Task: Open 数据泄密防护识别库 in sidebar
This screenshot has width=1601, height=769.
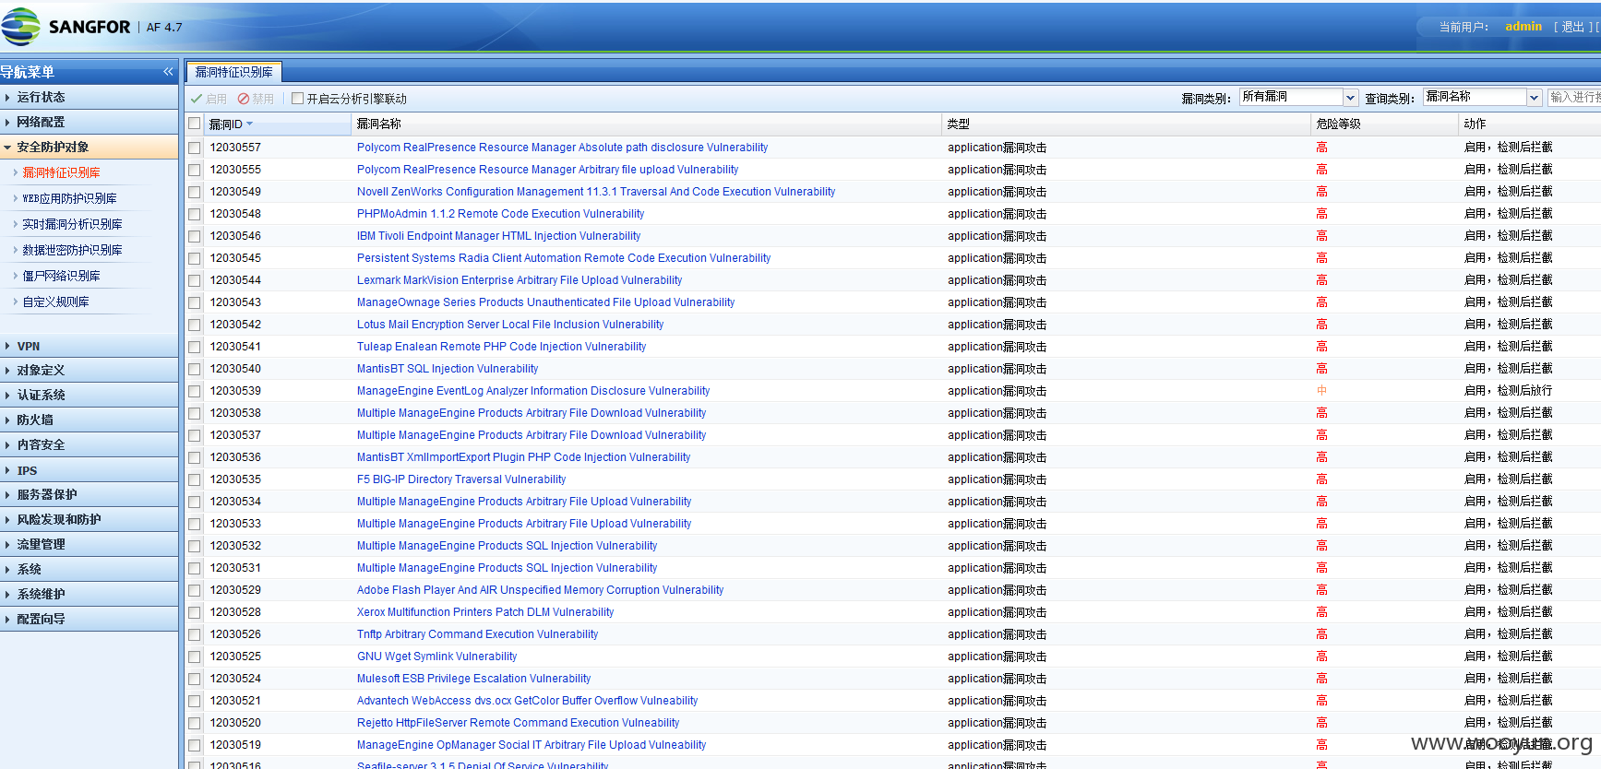Action: pyautogui.click(x=72, y=250)
